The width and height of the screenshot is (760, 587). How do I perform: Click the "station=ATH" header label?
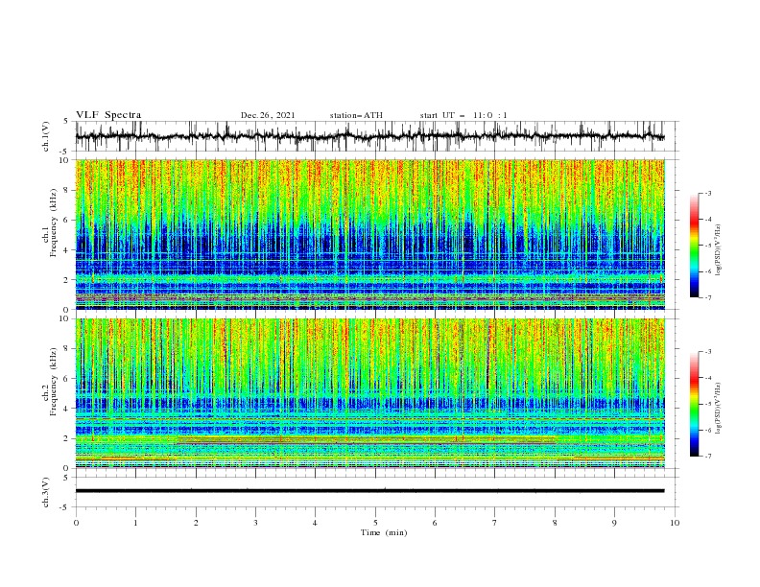(x=356, y=115)
